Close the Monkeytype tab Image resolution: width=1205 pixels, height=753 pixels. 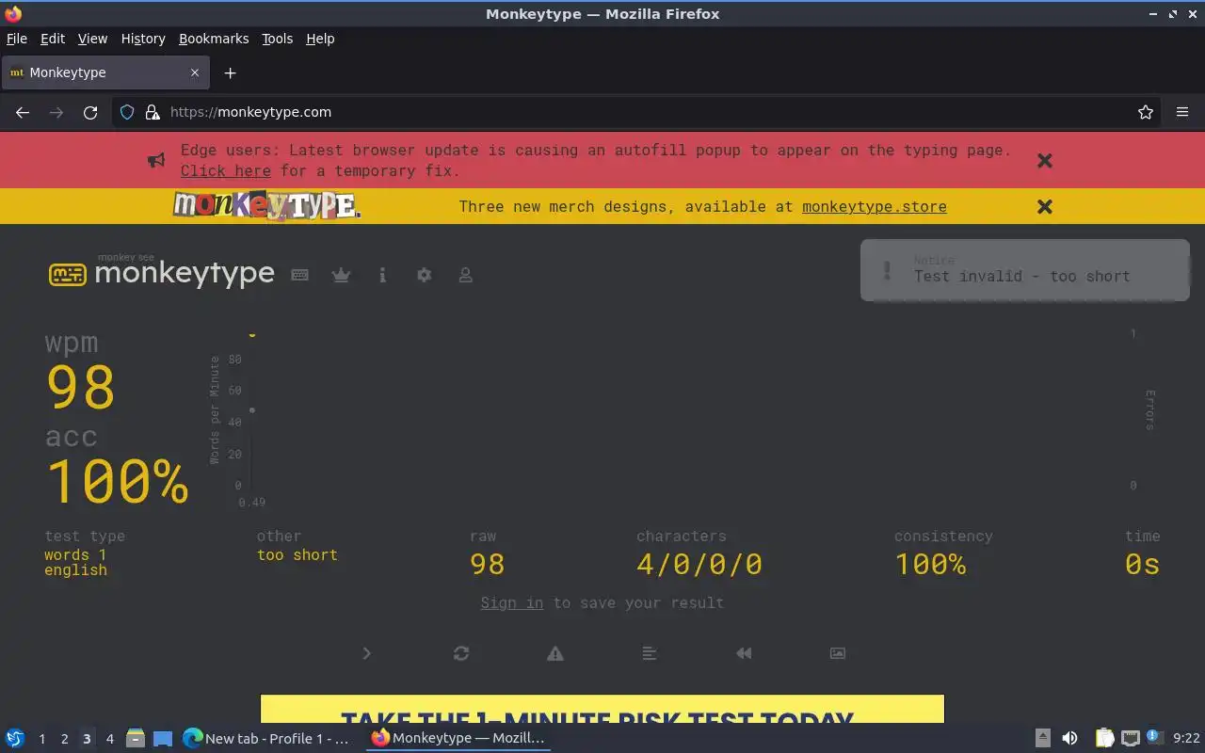(195, 72)
